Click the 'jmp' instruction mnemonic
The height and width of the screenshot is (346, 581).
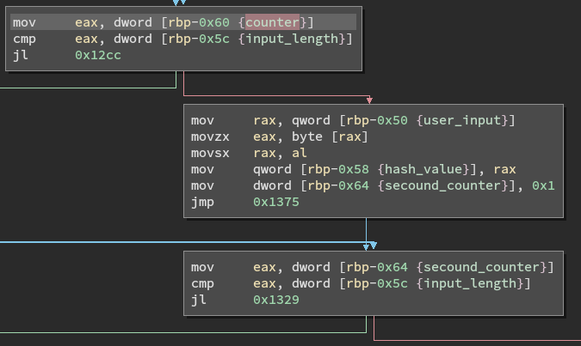point(202,203)
